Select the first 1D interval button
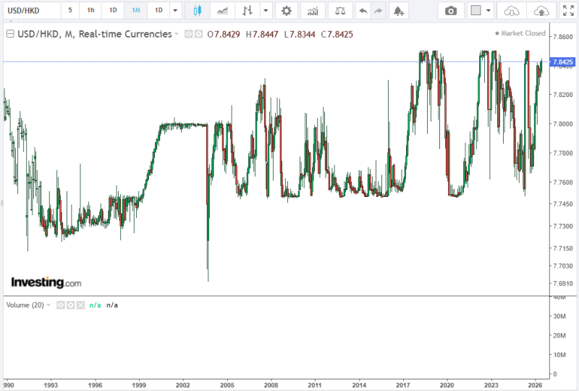This screenshot has height=391, width=579. point(113,10)
